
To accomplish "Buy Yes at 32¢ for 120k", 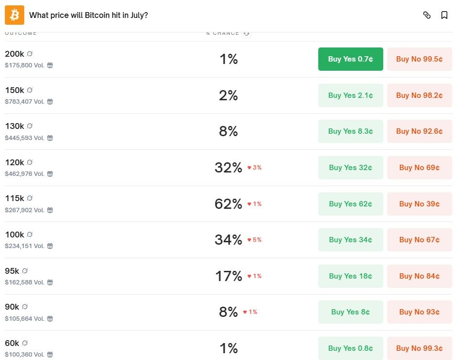I will click(x=351, y=168).
